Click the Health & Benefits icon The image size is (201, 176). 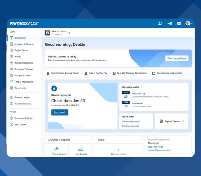(11, 104)
